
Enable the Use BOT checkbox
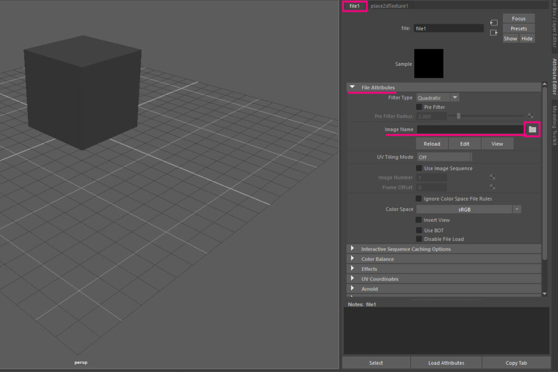coord(419,230)
